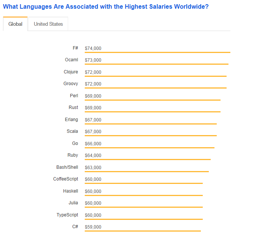Screen dimensions: 261x235
Task: Select the Julia language label
Action: (x=73, y=203)
